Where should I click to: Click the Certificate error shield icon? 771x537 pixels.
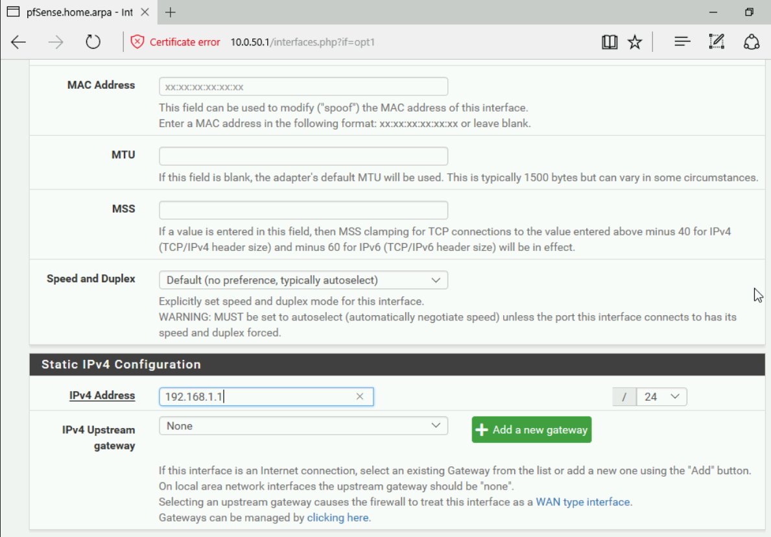pos(137,42)
